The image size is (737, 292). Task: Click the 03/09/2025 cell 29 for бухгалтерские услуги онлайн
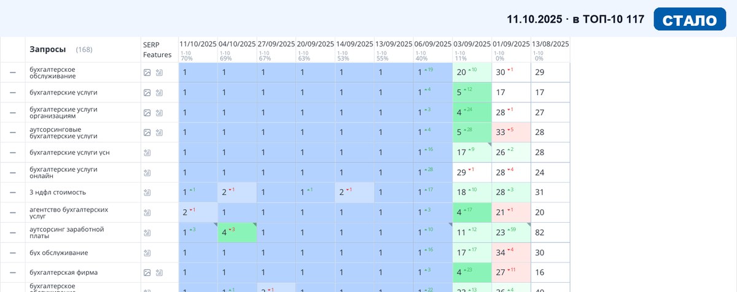[x=472, y=172]
